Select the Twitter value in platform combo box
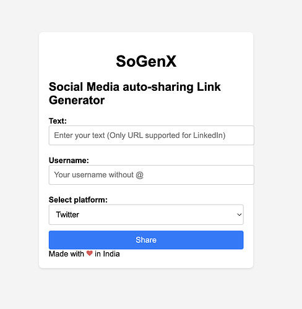 (x=67, y=214)
